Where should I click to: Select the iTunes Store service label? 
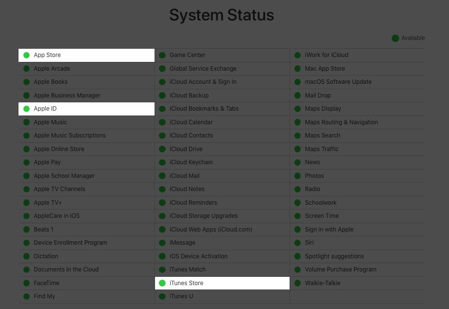(x=186, y=283)
